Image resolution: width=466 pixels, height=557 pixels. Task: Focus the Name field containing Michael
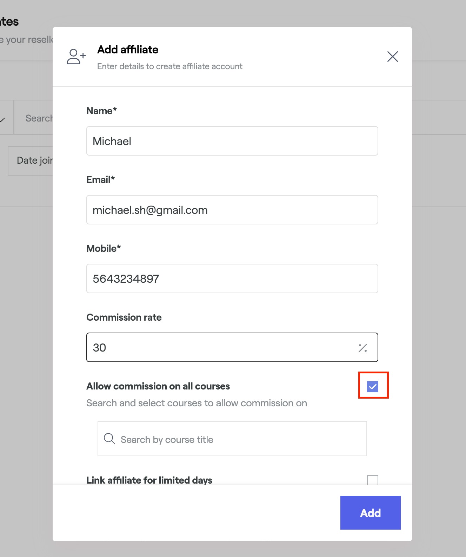point(232,141)
